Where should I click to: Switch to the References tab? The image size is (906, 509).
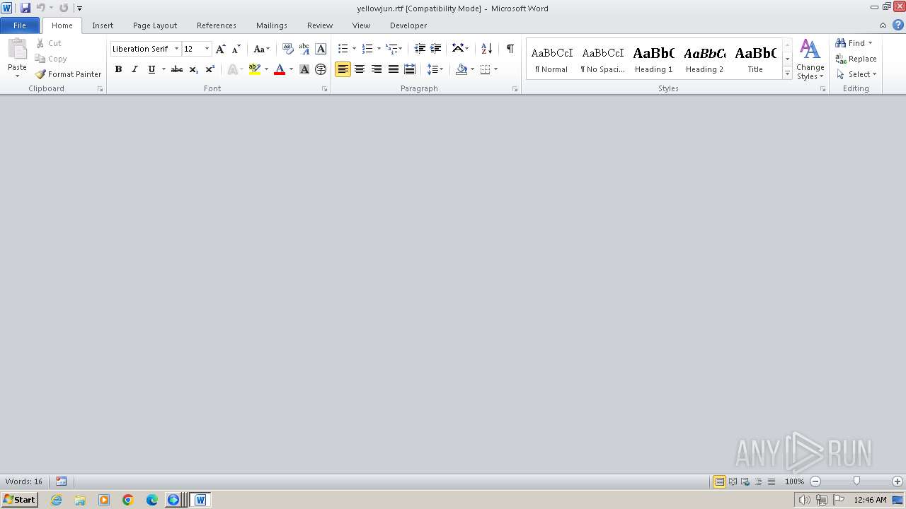217,25
